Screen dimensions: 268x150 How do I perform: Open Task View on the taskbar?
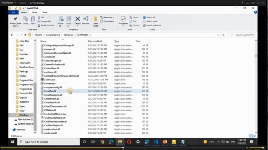click(93, 142)
